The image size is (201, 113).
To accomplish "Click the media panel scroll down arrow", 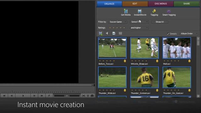I will 198,96.
